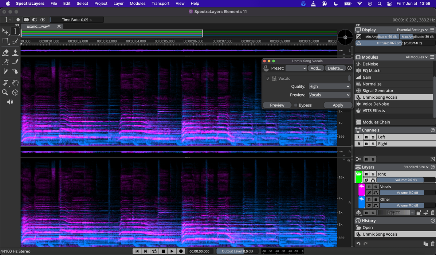Pick the Hand pan tool
This screenshot has width=436, height=255.
point(15,83)
